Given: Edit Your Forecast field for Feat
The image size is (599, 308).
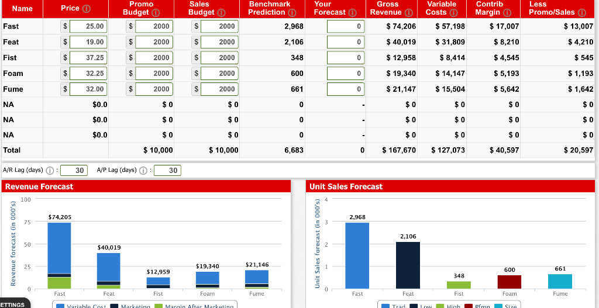Looking at the screenshot, I should [346, 42].
